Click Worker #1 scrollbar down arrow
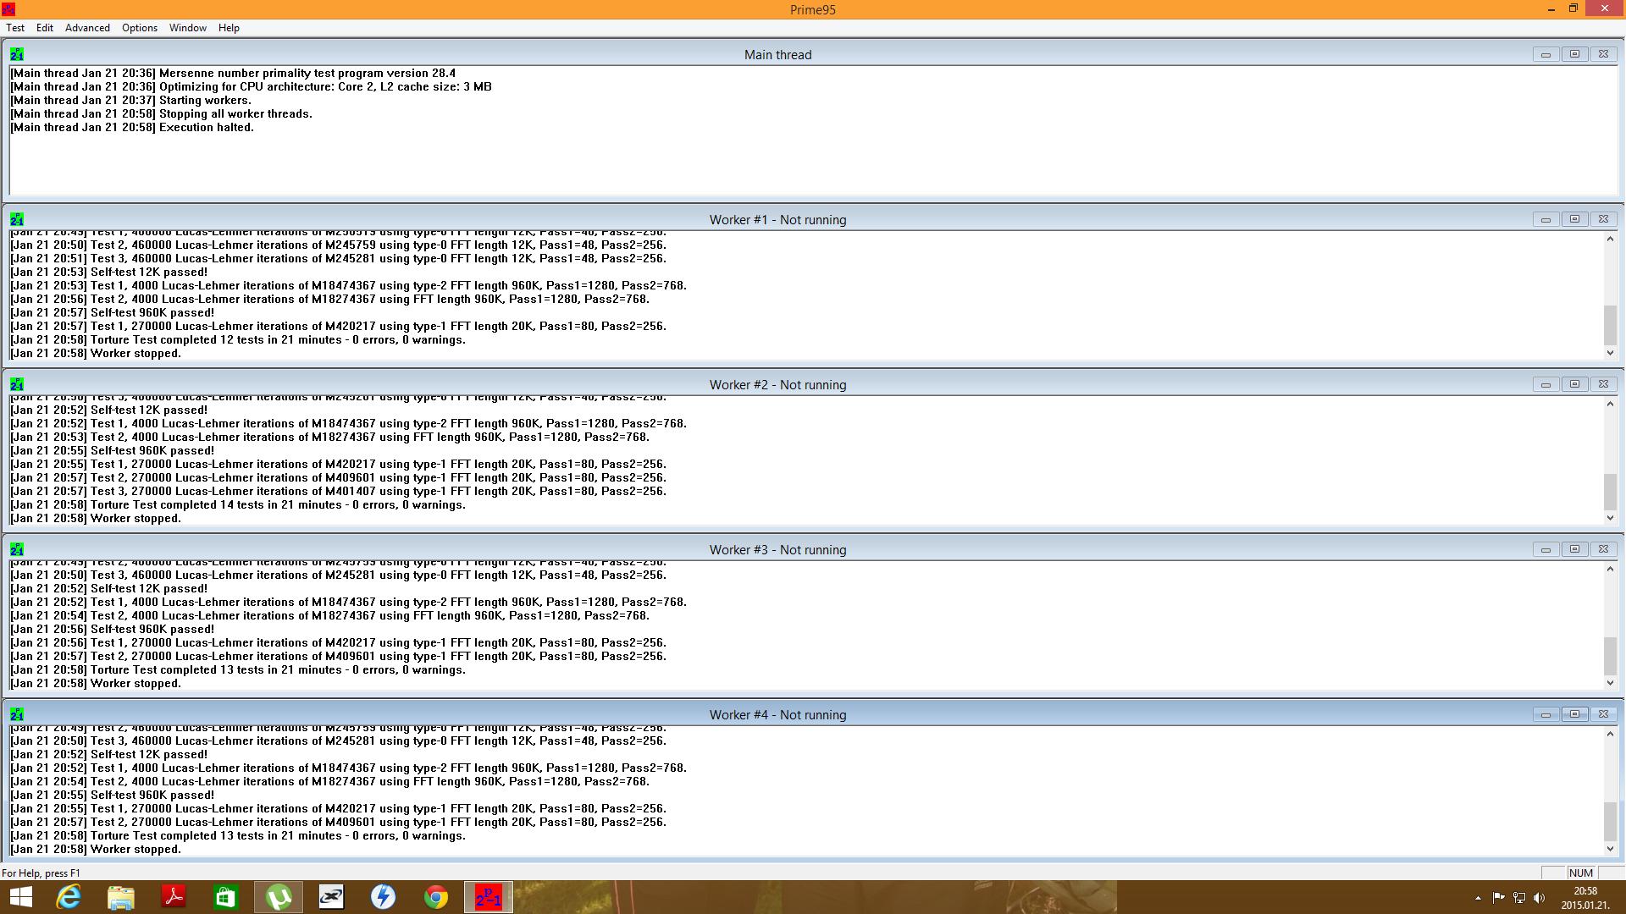Viewport: 1626px width, 914px height. point(1610,353)
